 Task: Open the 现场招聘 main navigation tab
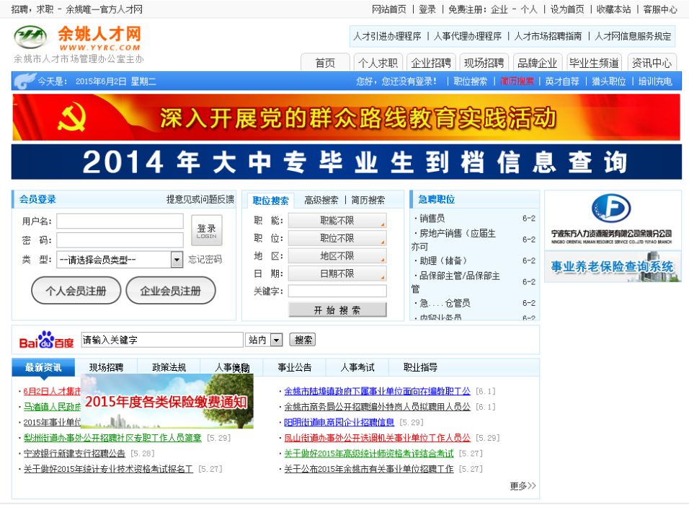[484, 63]
